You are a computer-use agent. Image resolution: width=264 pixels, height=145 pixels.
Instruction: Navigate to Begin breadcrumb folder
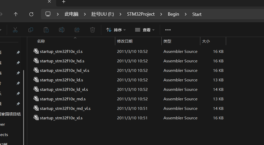(174, 14)
